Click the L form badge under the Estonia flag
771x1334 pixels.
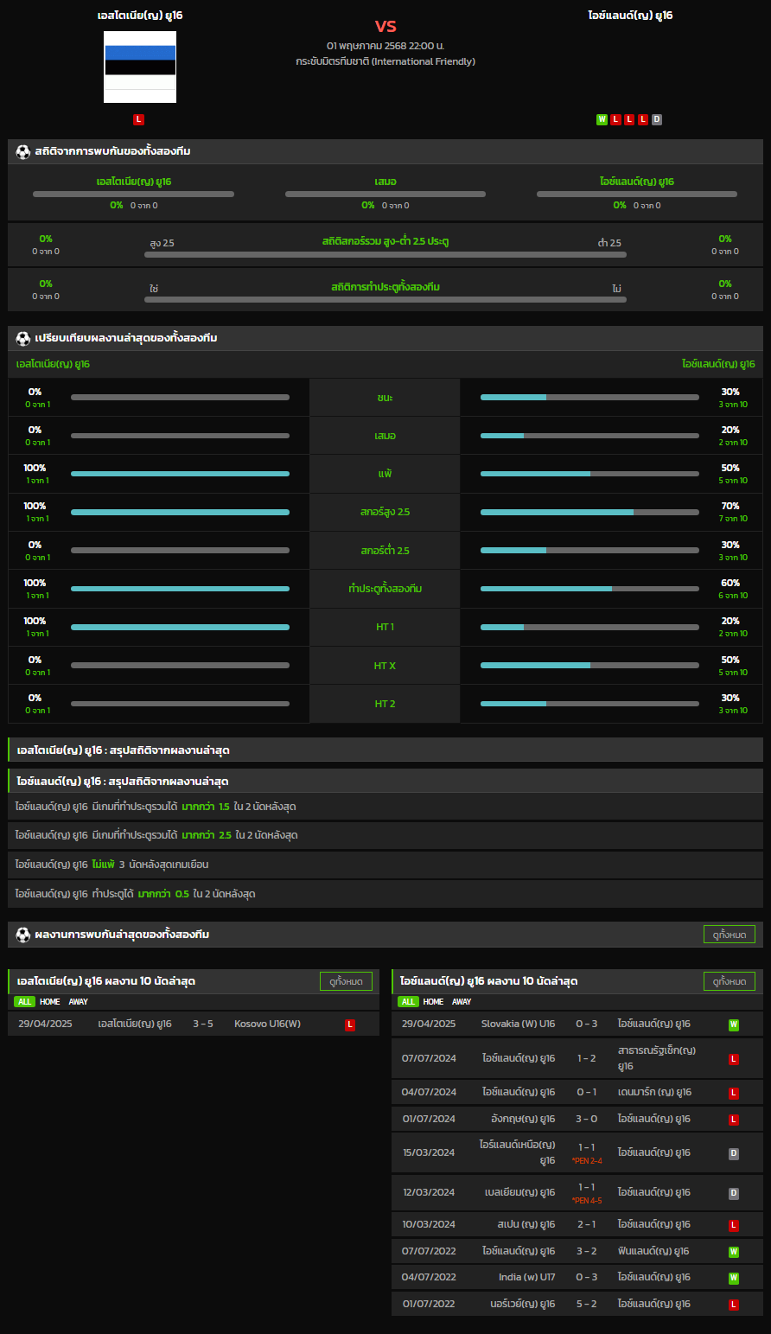(x=139, y=119)
